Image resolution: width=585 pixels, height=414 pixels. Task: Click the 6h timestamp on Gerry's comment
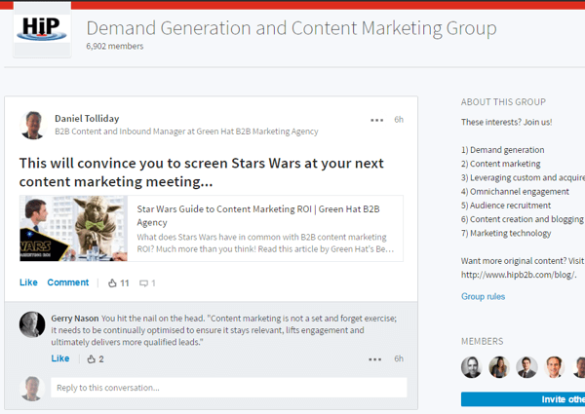click(399, 358)
